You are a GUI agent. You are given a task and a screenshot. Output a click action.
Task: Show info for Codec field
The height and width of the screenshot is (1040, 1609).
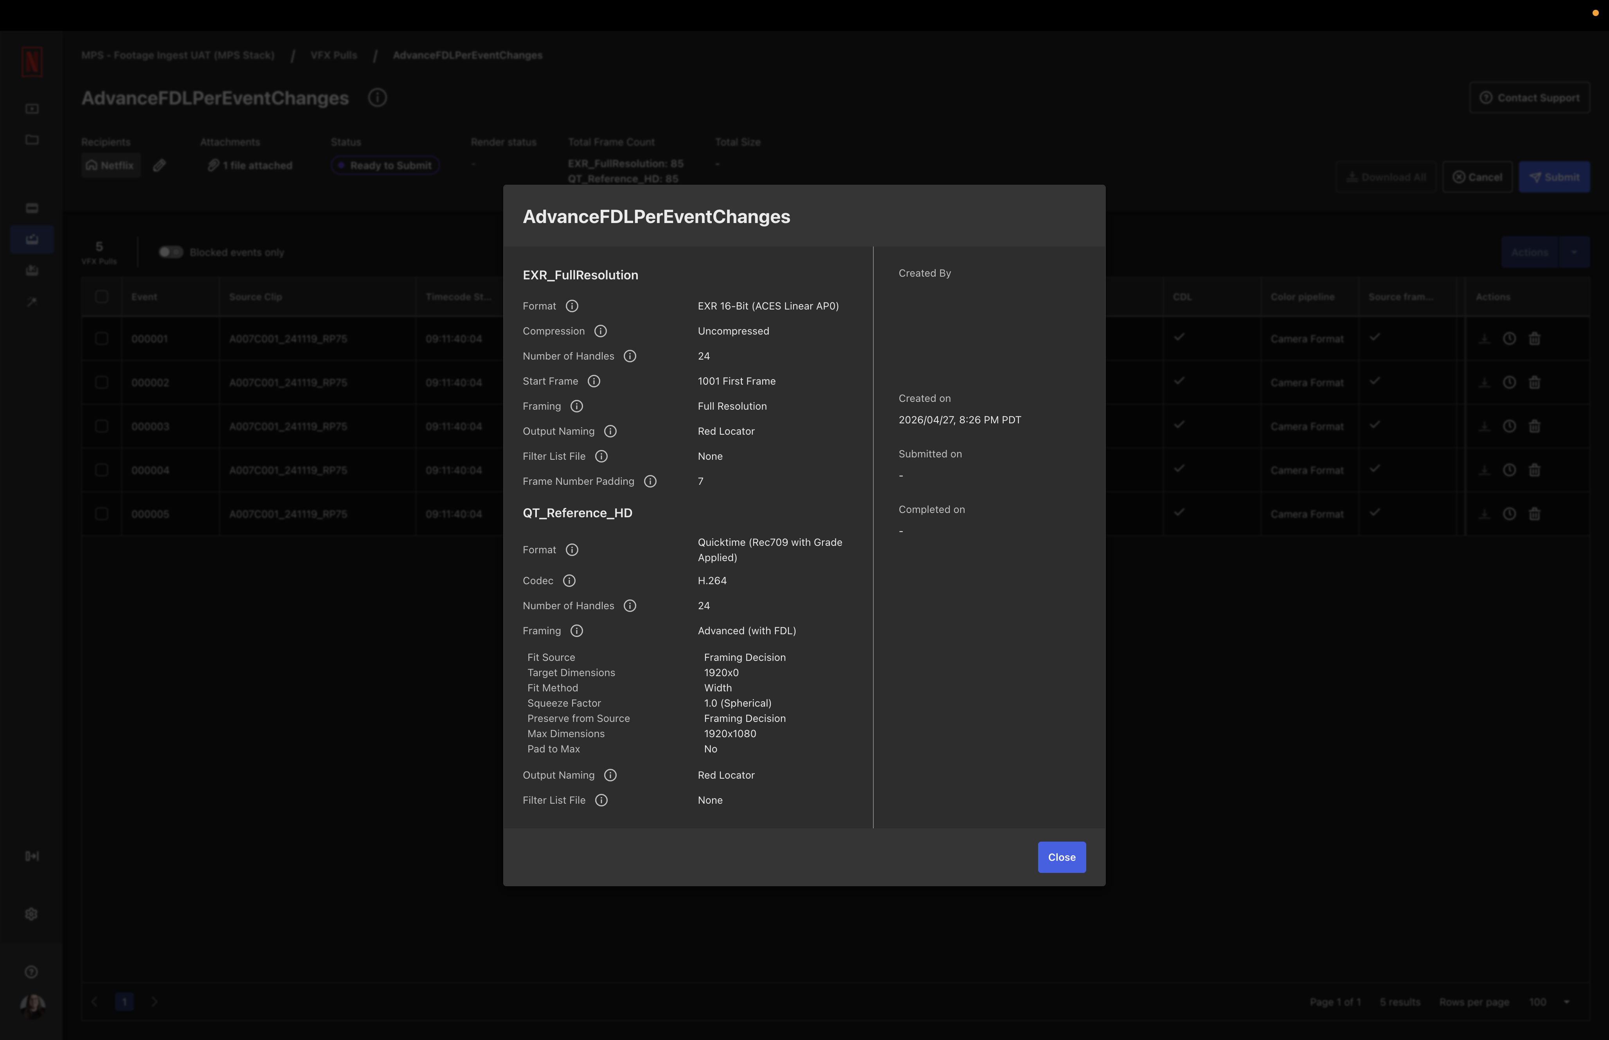tap(569, 581)
